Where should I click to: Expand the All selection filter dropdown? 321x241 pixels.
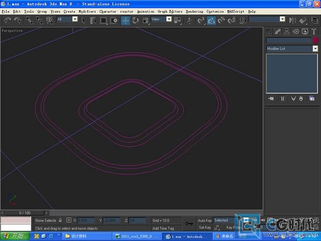pos(75,19)
